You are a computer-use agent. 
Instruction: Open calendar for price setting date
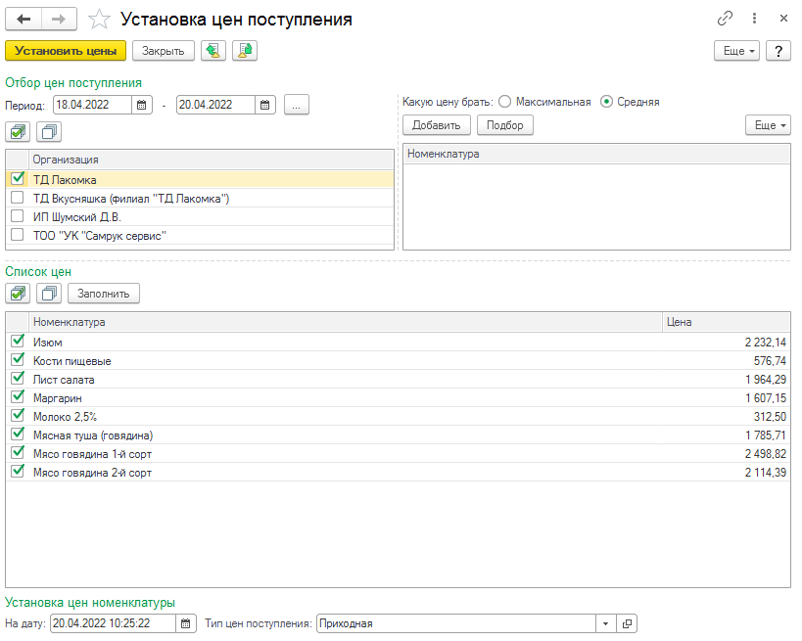click(186, 623)
